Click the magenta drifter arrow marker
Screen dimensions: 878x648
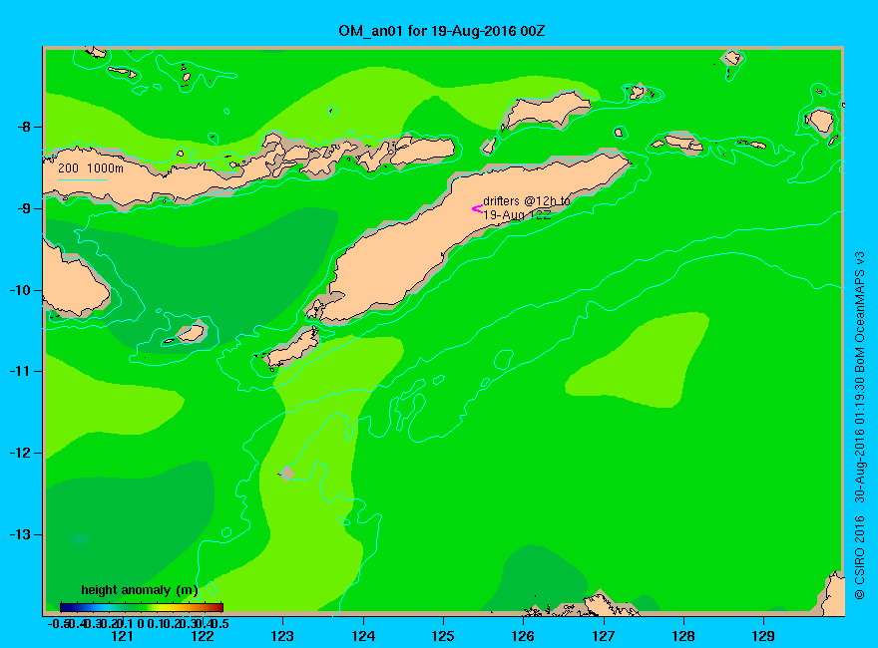tap(477, 209)
